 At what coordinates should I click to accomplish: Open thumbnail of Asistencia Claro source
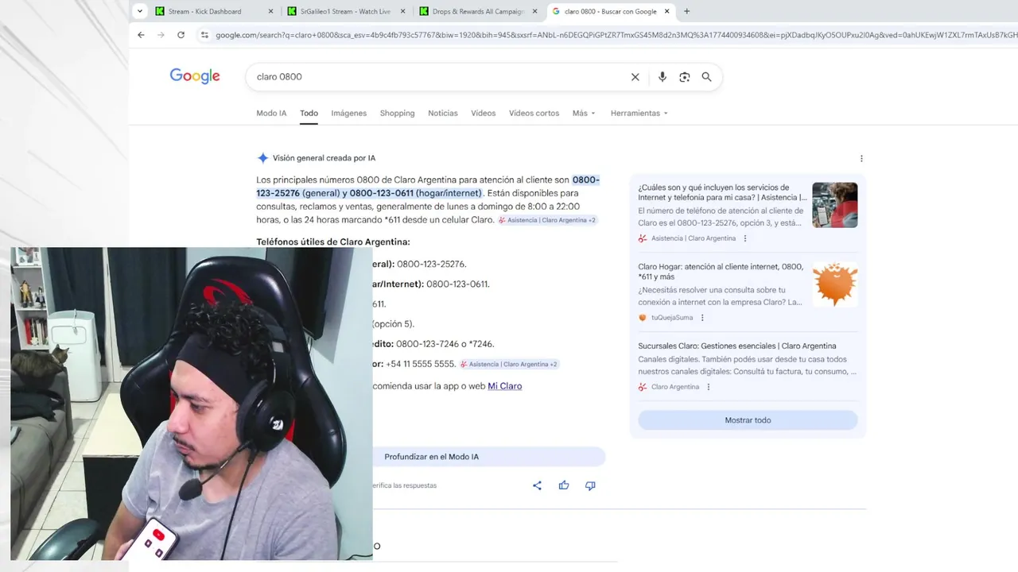coord(835,205)
